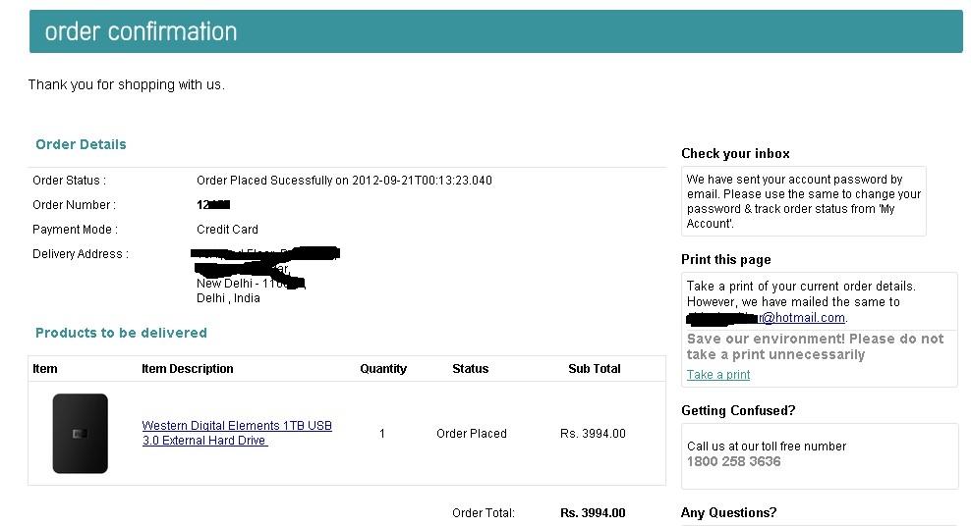Click the 'Any Questions?' heading
Viewport: 971px width, 526px height.
(729, 512)
